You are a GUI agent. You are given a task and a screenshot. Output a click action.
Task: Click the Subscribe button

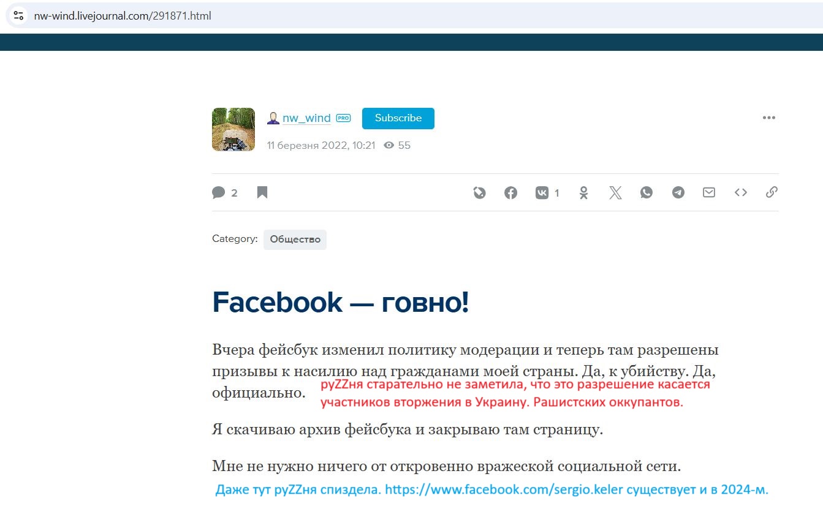click(398, 118)
